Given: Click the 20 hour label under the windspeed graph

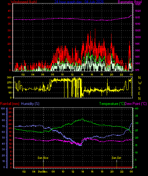Looking at the screenshot, I should 111,75.
